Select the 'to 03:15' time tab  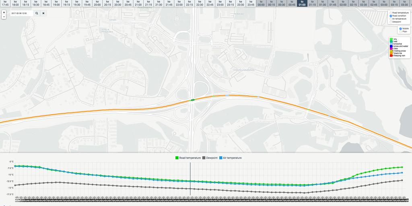(394, 3)
